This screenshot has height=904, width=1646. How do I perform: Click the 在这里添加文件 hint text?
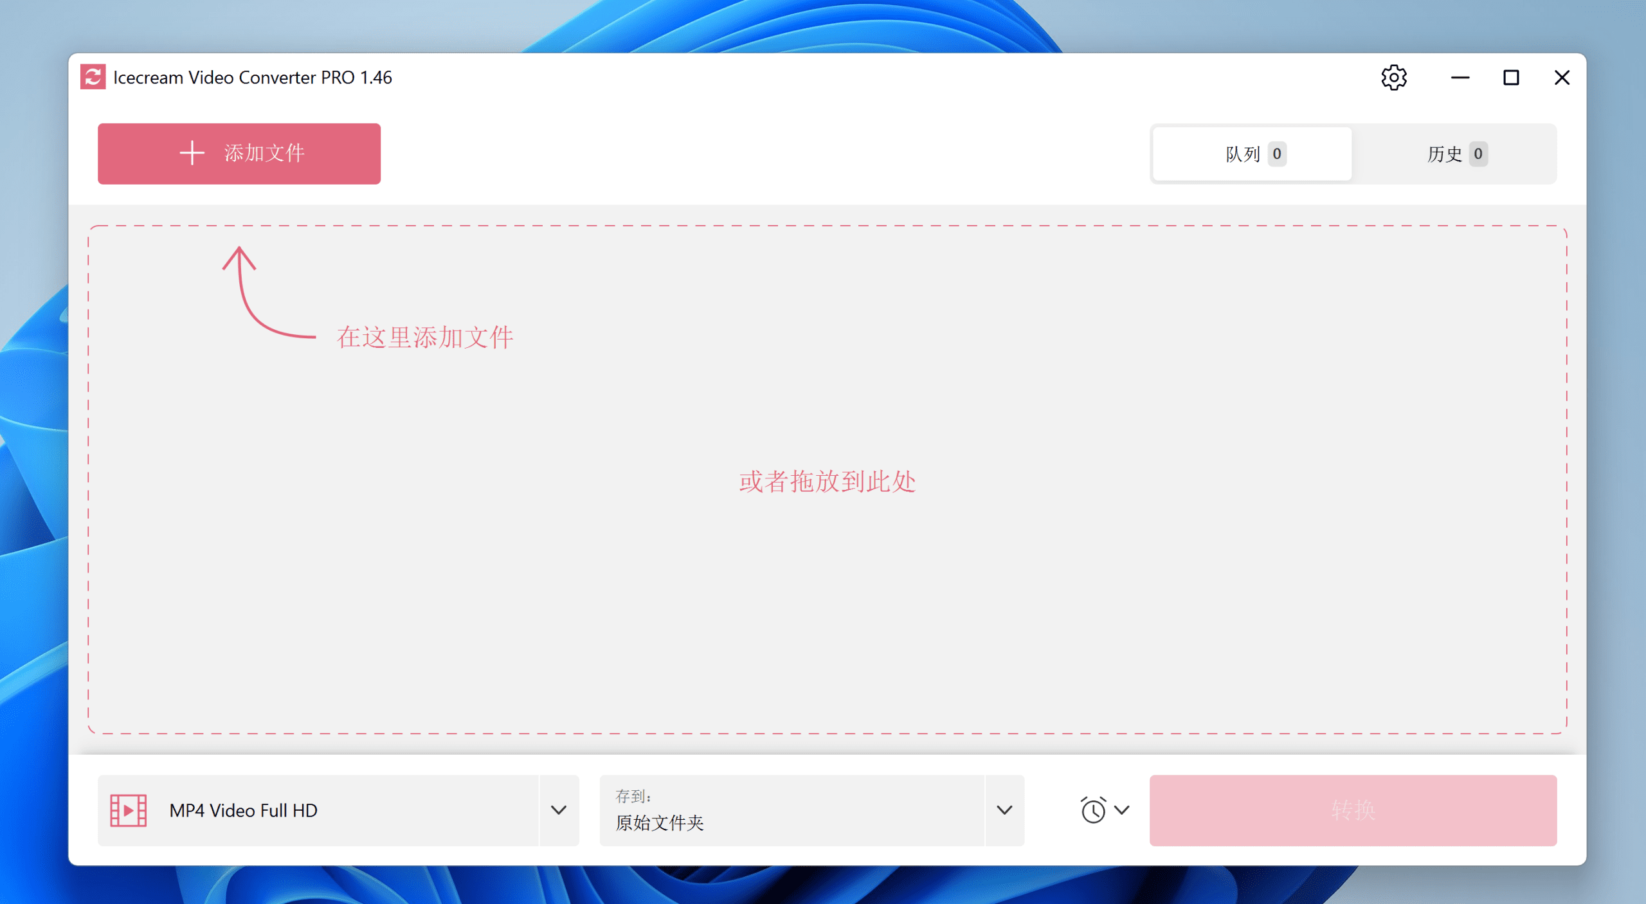click(424, 338)
